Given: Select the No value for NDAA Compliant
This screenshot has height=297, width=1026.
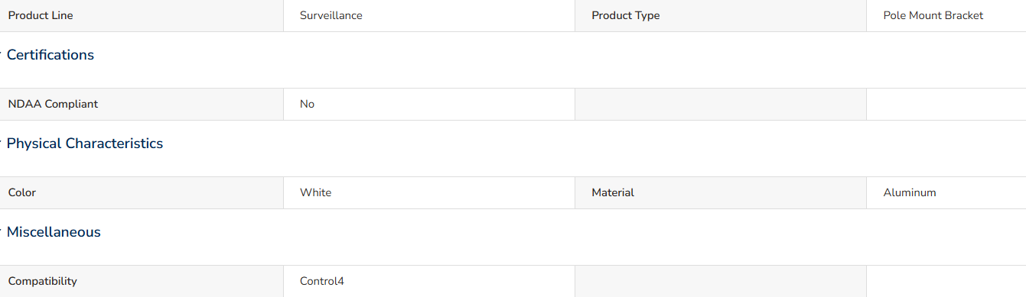Looking at the screenshot, I should pos(307,104).
